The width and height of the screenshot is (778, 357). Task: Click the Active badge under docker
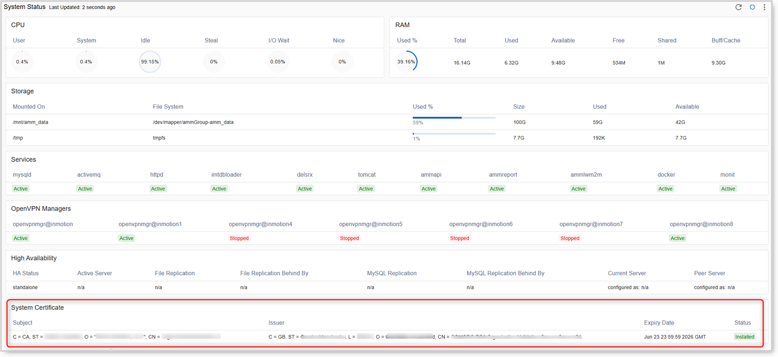pos(665,189)
